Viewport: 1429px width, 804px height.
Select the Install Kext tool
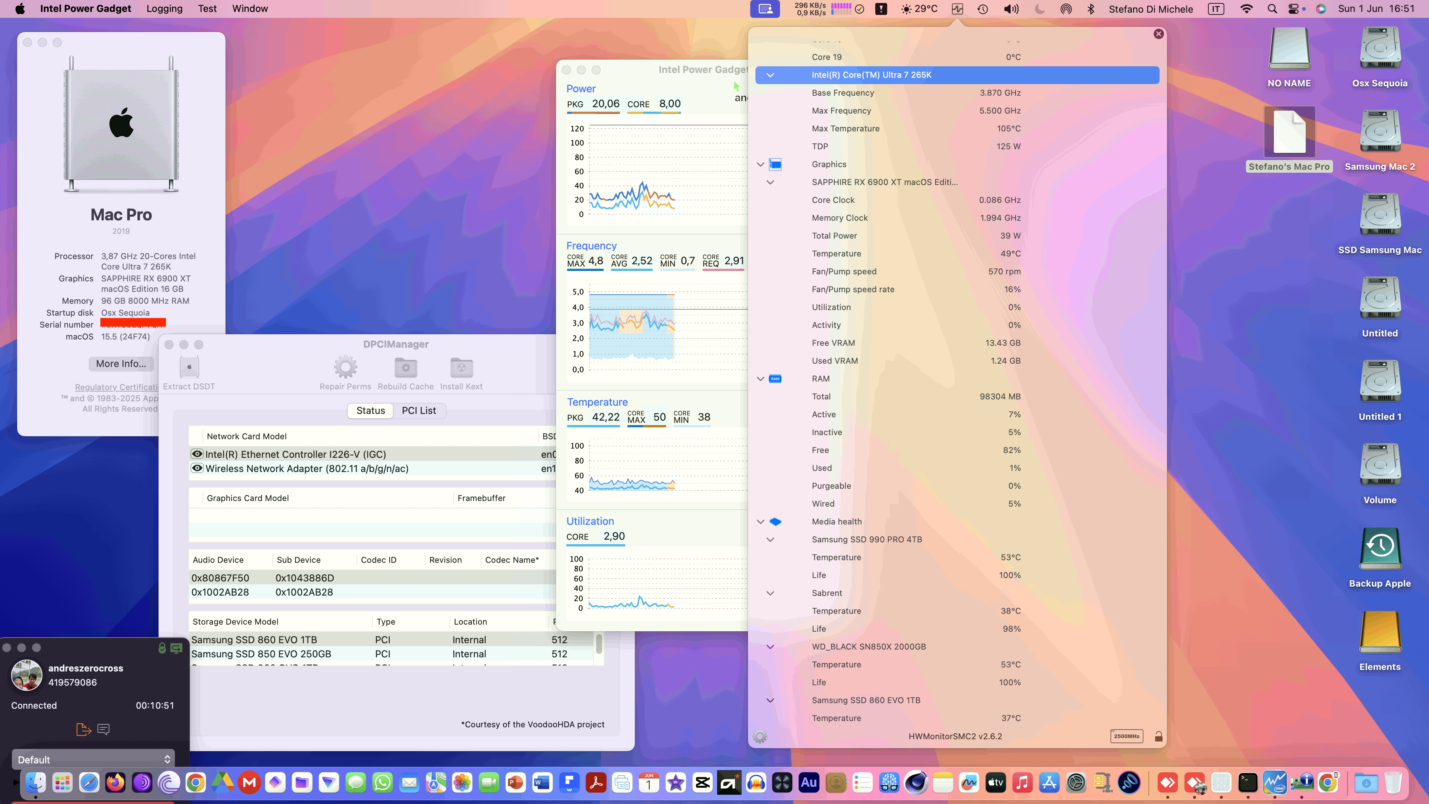coord(461,367)
